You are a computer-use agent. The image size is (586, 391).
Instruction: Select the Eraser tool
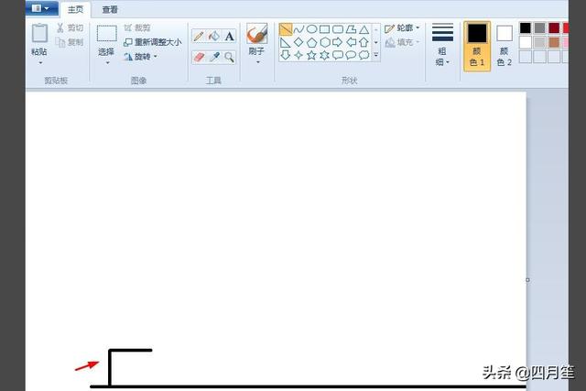(199, 57)
